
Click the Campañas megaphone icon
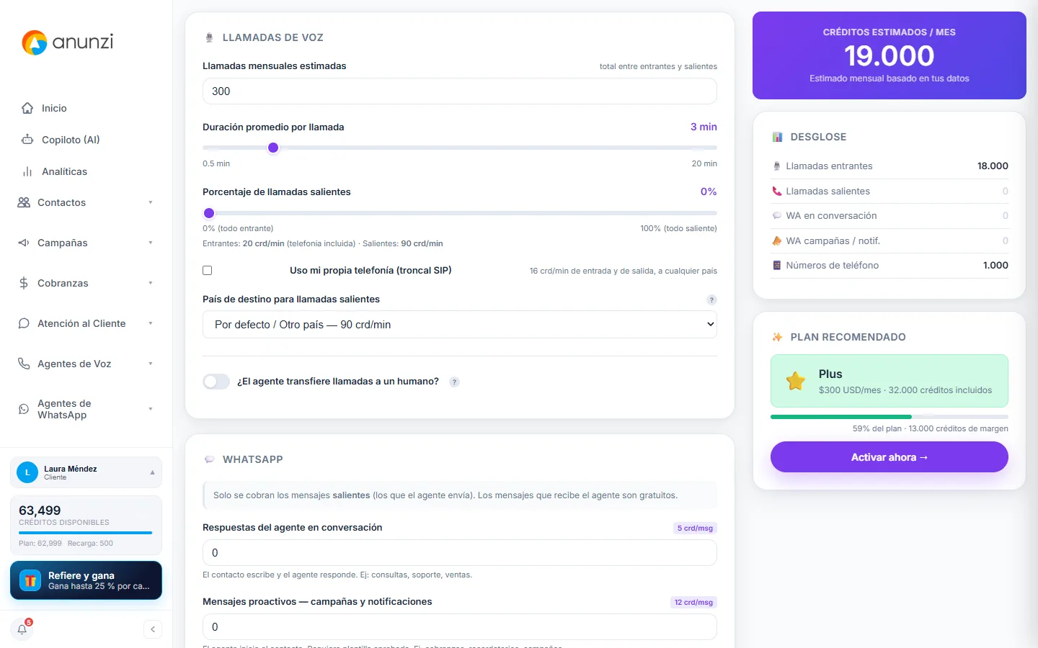24,243
